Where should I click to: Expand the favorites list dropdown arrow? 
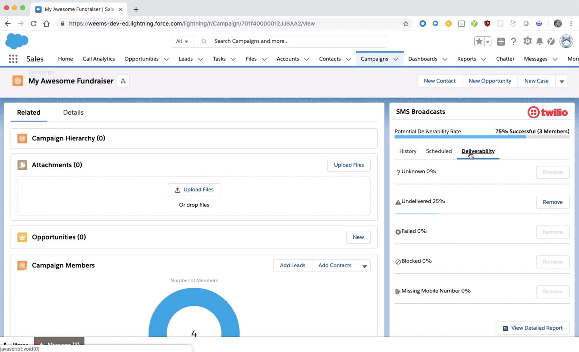(488, 42)
